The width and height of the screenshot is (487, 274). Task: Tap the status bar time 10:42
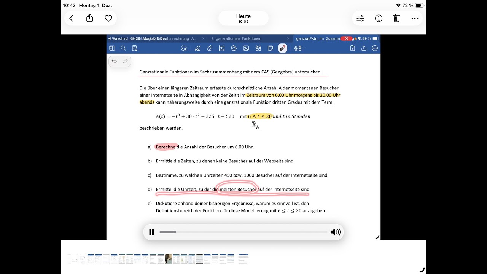[x=69, y=6]
